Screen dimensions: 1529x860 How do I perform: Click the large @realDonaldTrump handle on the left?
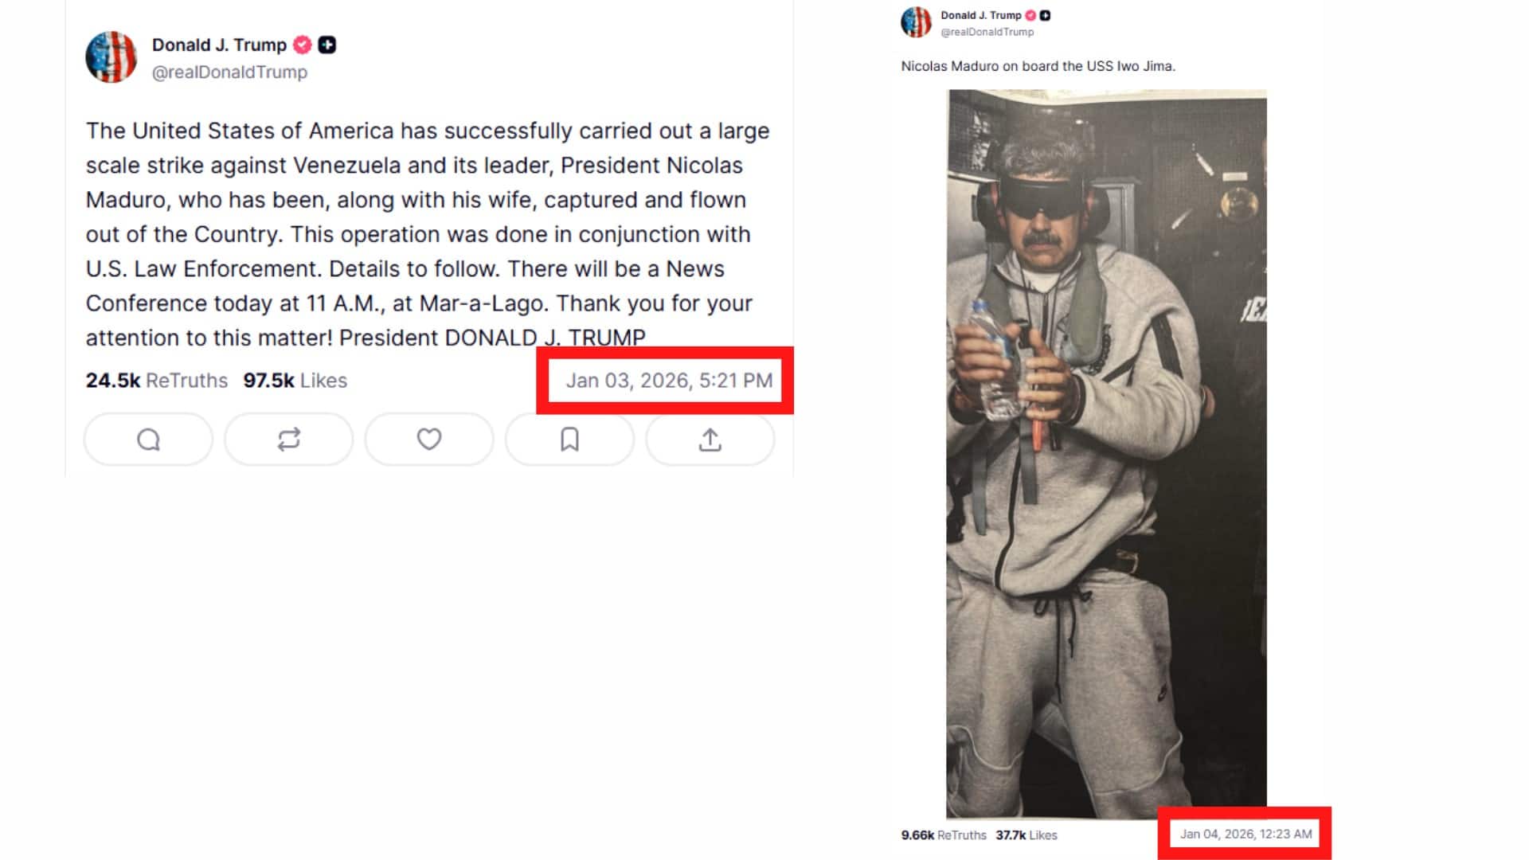(x=229, y=72)
